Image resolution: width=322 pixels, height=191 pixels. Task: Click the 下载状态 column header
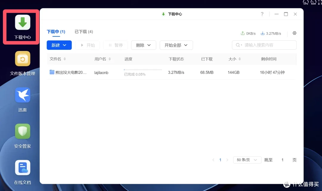176,59
